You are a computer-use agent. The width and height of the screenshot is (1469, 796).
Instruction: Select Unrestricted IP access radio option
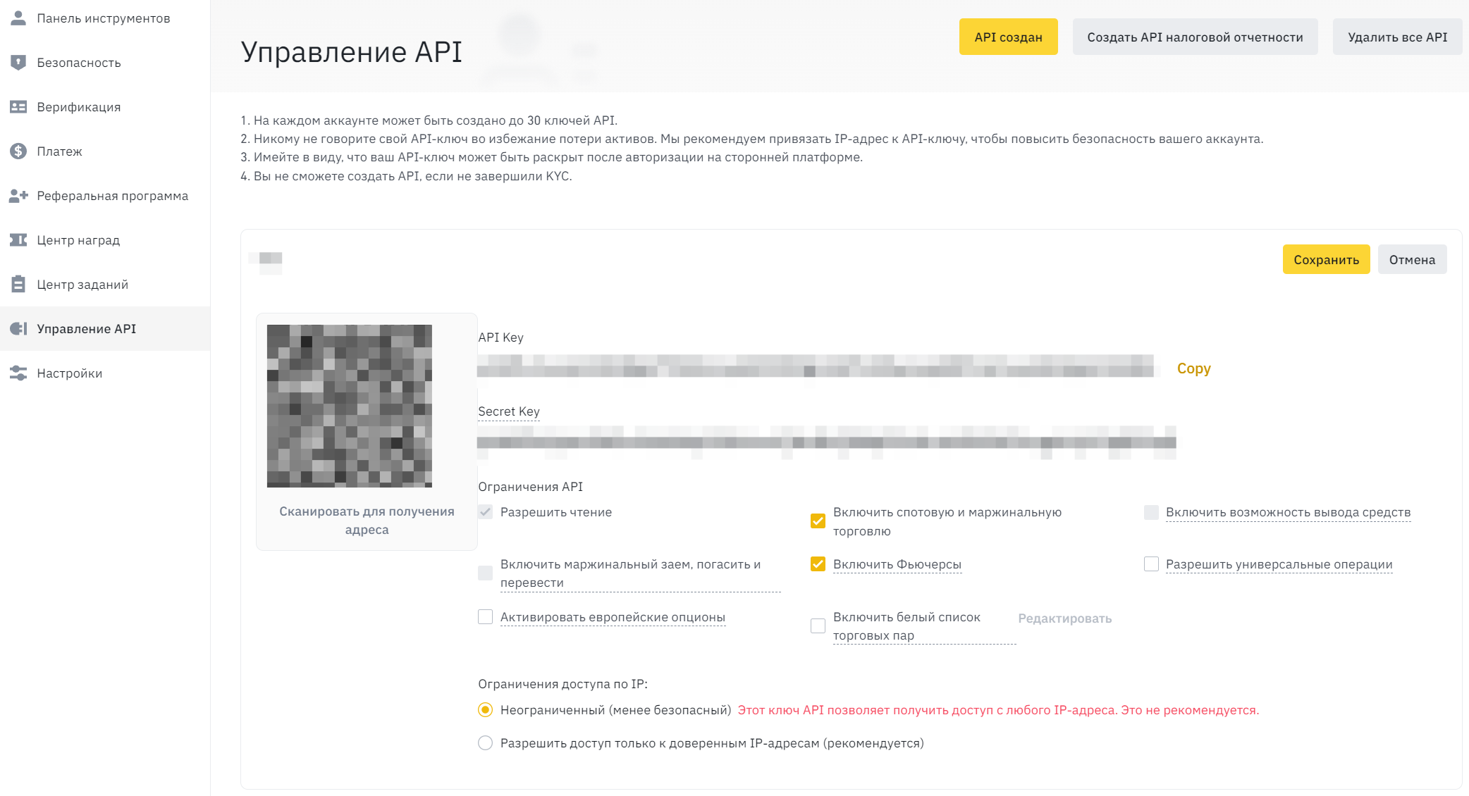485,709
